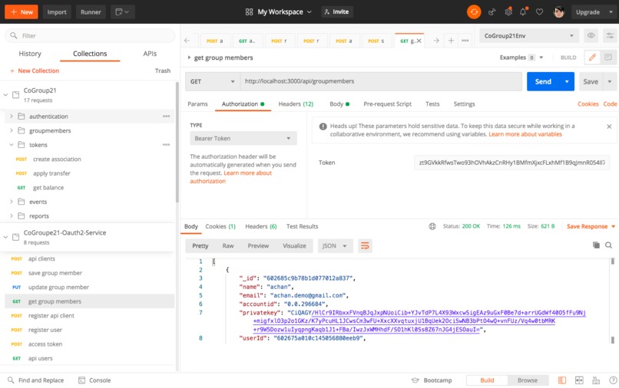The height and width of the screenshot is (388, 619).
Task: Open the Examples dropdown
Action: tap(521, 58)
